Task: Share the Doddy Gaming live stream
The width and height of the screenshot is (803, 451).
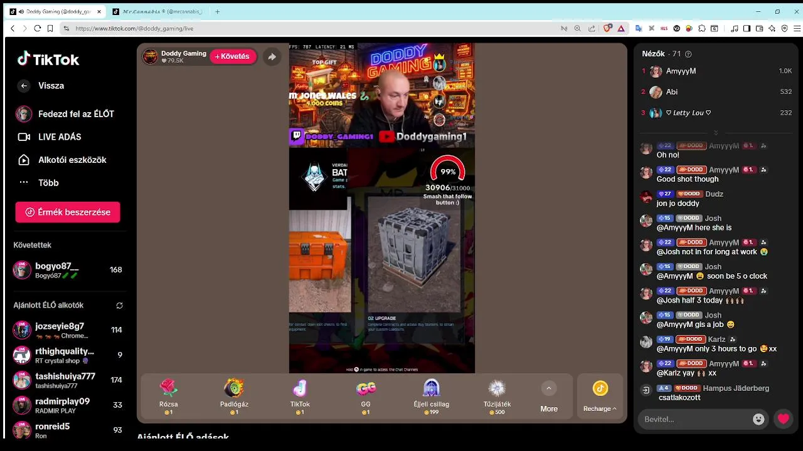Action: coord(272,56)
